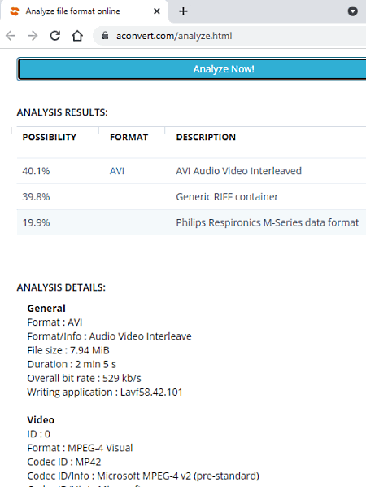Open the browser home page icon
The image size is (366, 487).
77,36
